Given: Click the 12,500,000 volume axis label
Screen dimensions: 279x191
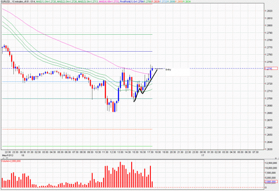Looking at the screenshot, I should [271, 163].
